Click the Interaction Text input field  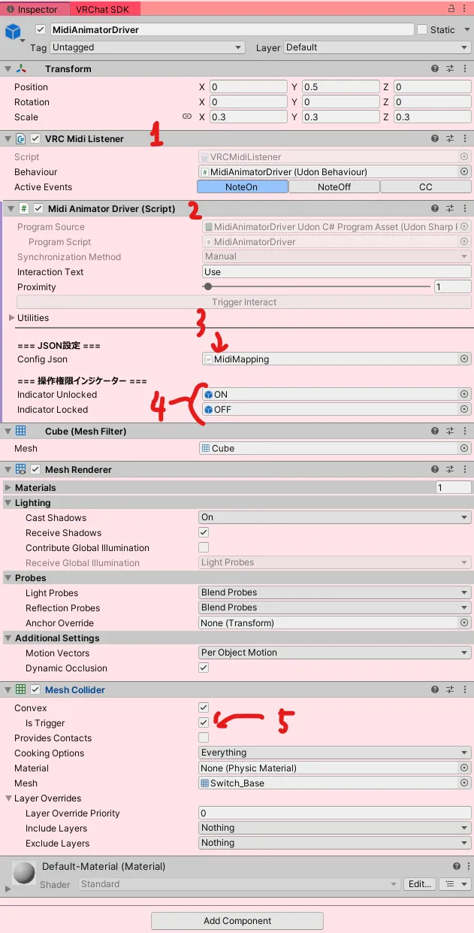tap(336, 272)
